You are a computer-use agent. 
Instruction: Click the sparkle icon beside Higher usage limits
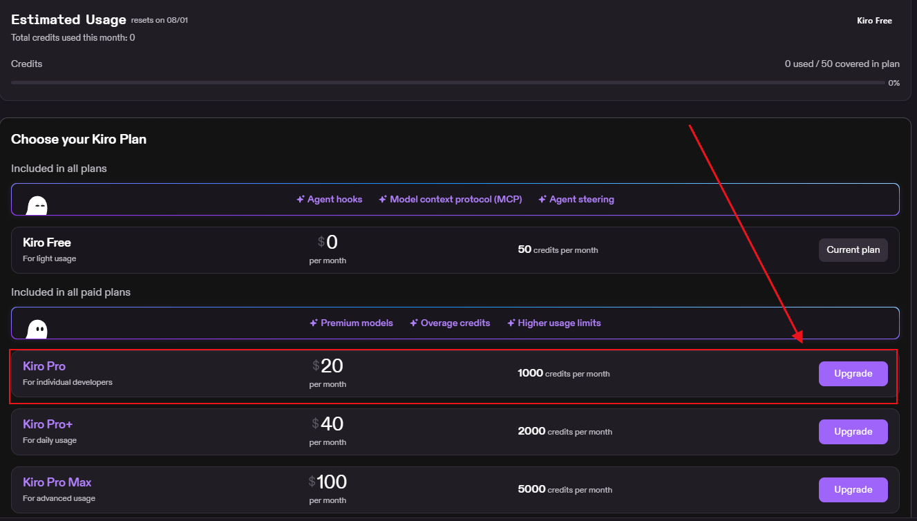click(x=511, y=323)
